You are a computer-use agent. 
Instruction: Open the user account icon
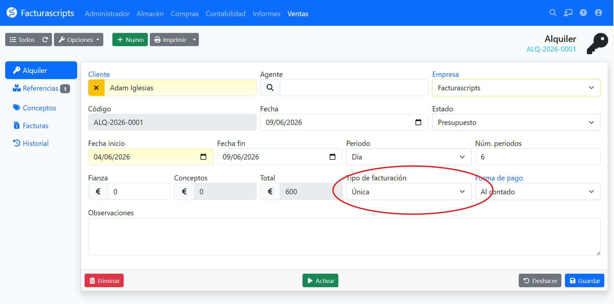(x=598, y=13)
